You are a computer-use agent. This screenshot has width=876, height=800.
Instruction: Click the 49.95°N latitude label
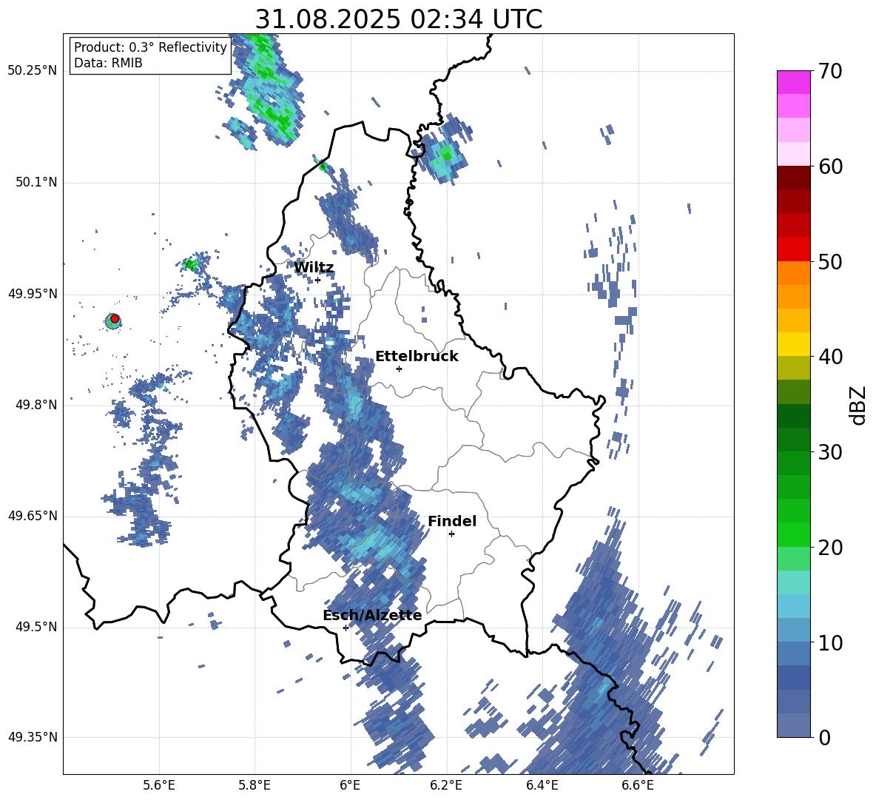pyautogui.click(x=33, y=295)
